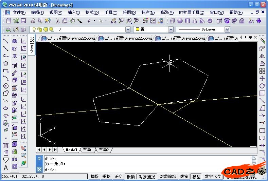Toggle 对象捕捉 object snap in status bar
The width and height of the screenshot is (268, 181).
pos(147,176)
